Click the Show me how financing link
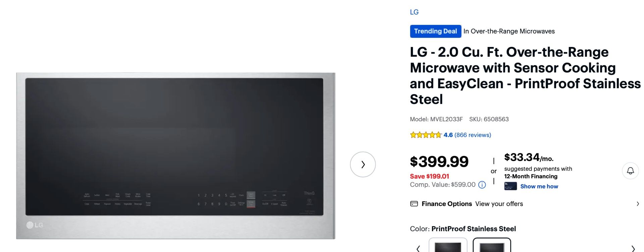The height and width of the screenshot is (252, 644). (x=539, y=186)
